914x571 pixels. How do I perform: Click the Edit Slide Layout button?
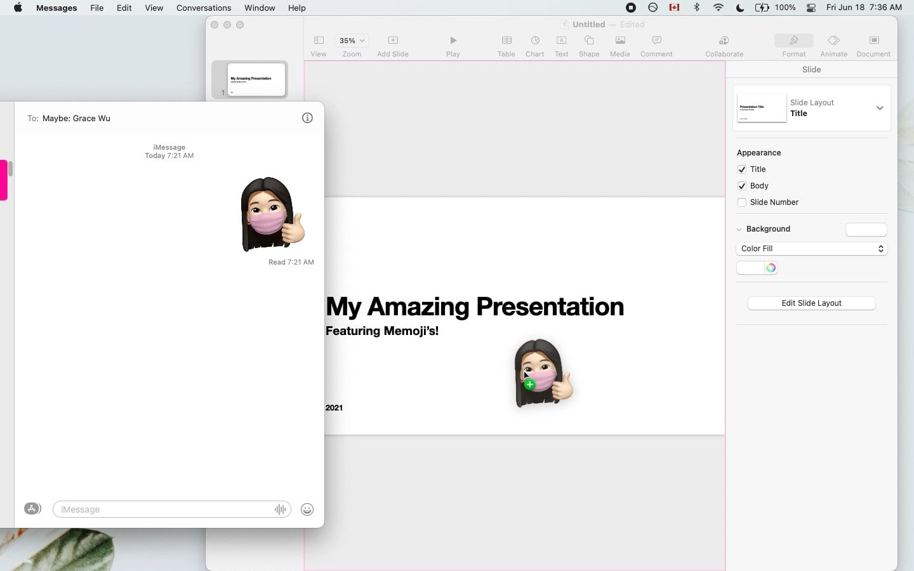(812, 303)
